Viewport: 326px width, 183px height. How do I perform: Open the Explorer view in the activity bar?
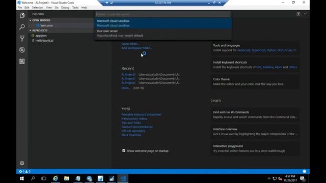22,16
